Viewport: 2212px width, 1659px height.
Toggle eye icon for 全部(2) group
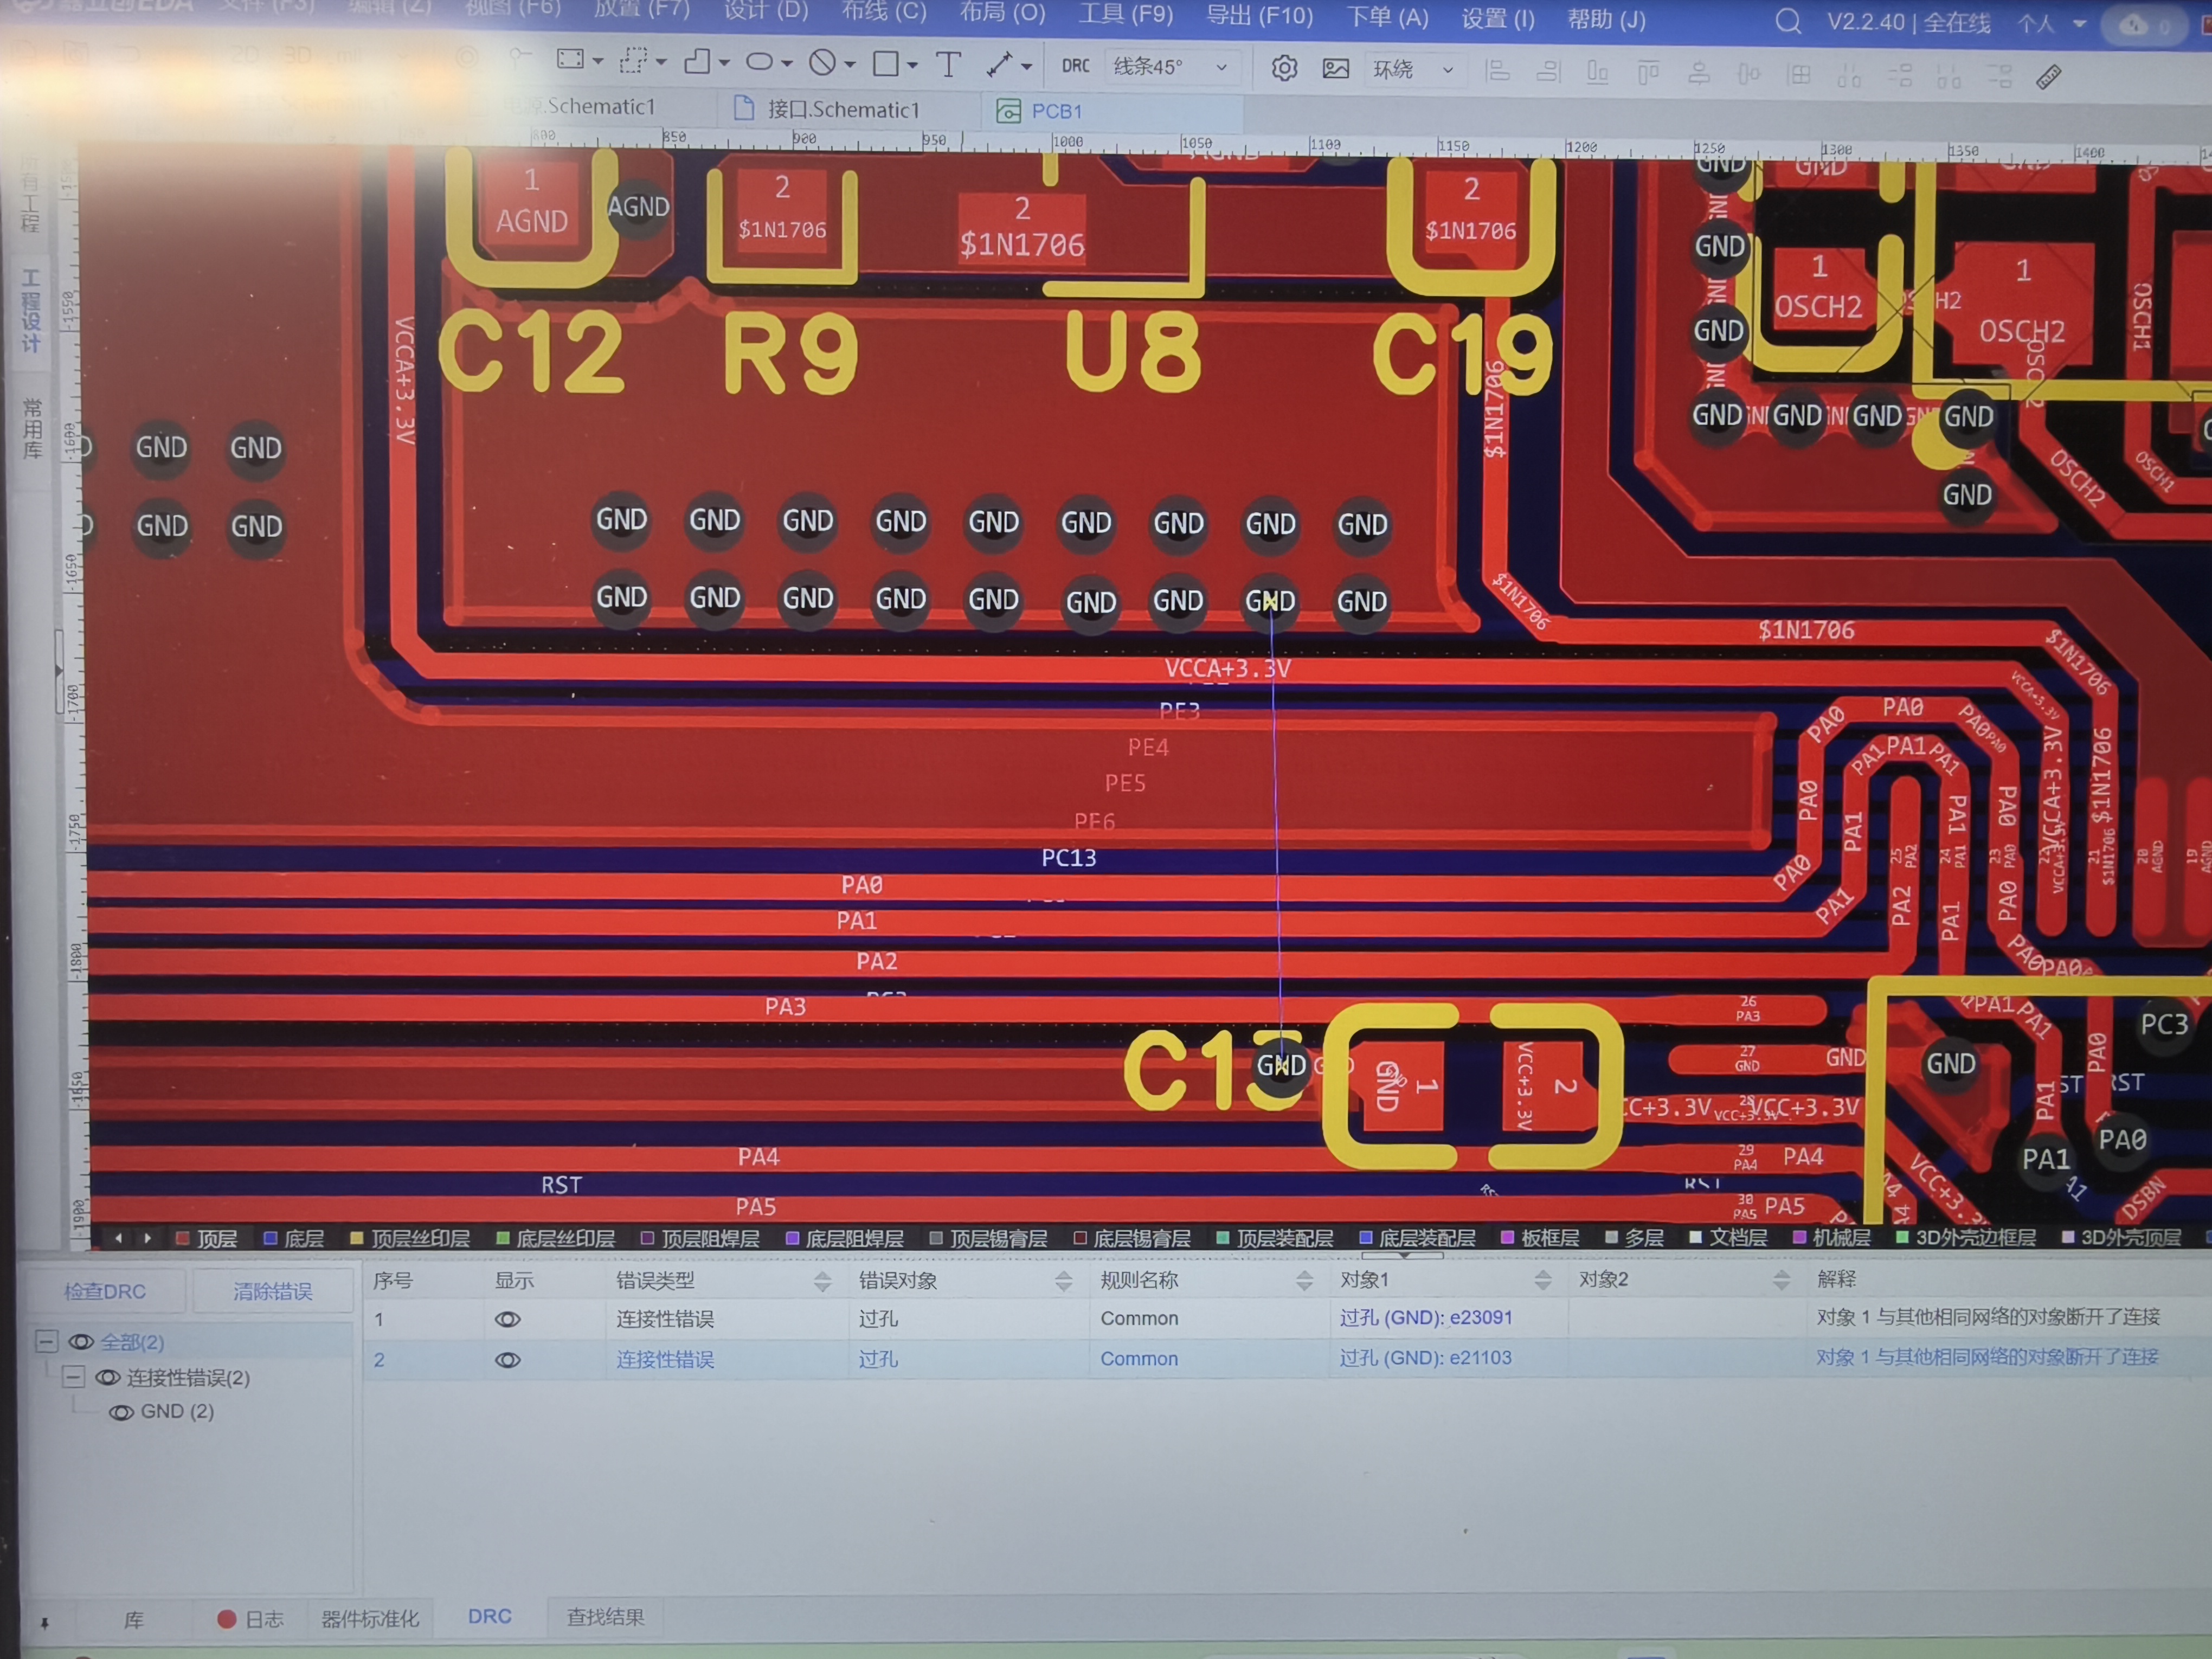pos(81,1342)
